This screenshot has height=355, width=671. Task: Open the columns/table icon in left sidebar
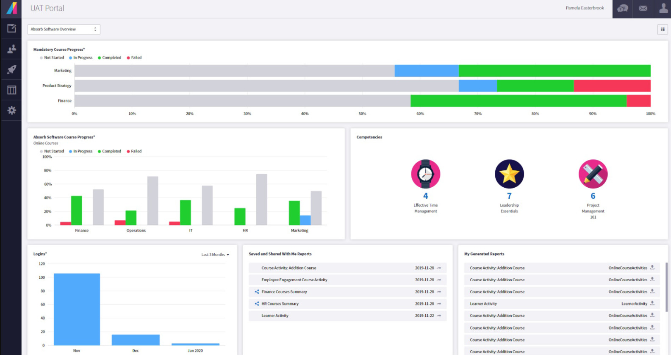click(x=11, y=90)
